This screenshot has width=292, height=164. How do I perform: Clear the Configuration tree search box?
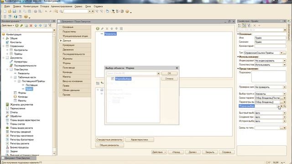click(x=54, y=30)
